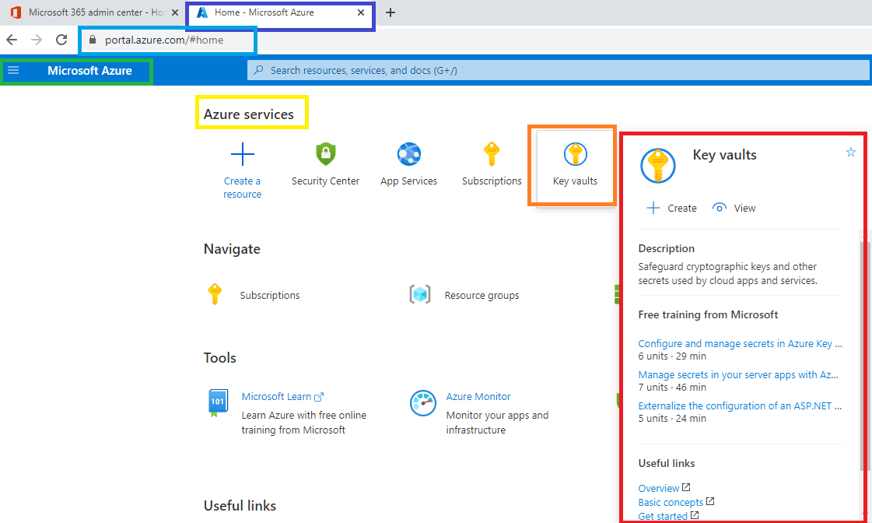Viewport: 872px width, 523px height.
Task: Open Manage secrets in server apps link
Action: (x=738, y=375)
